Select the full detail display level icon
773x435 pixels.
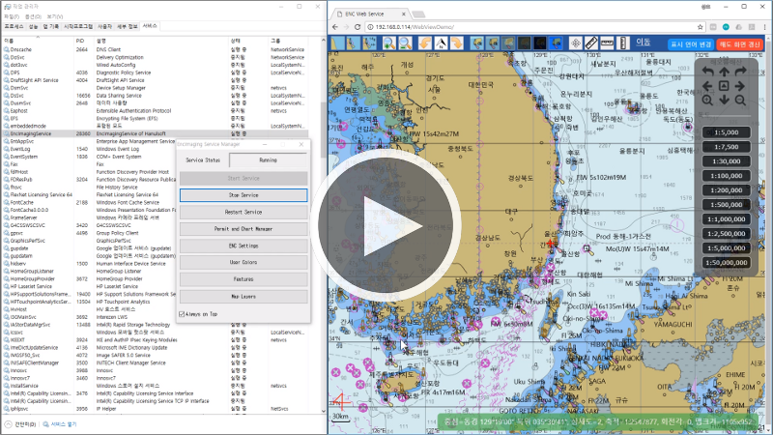pyautogui.click(x=369, y=43)
